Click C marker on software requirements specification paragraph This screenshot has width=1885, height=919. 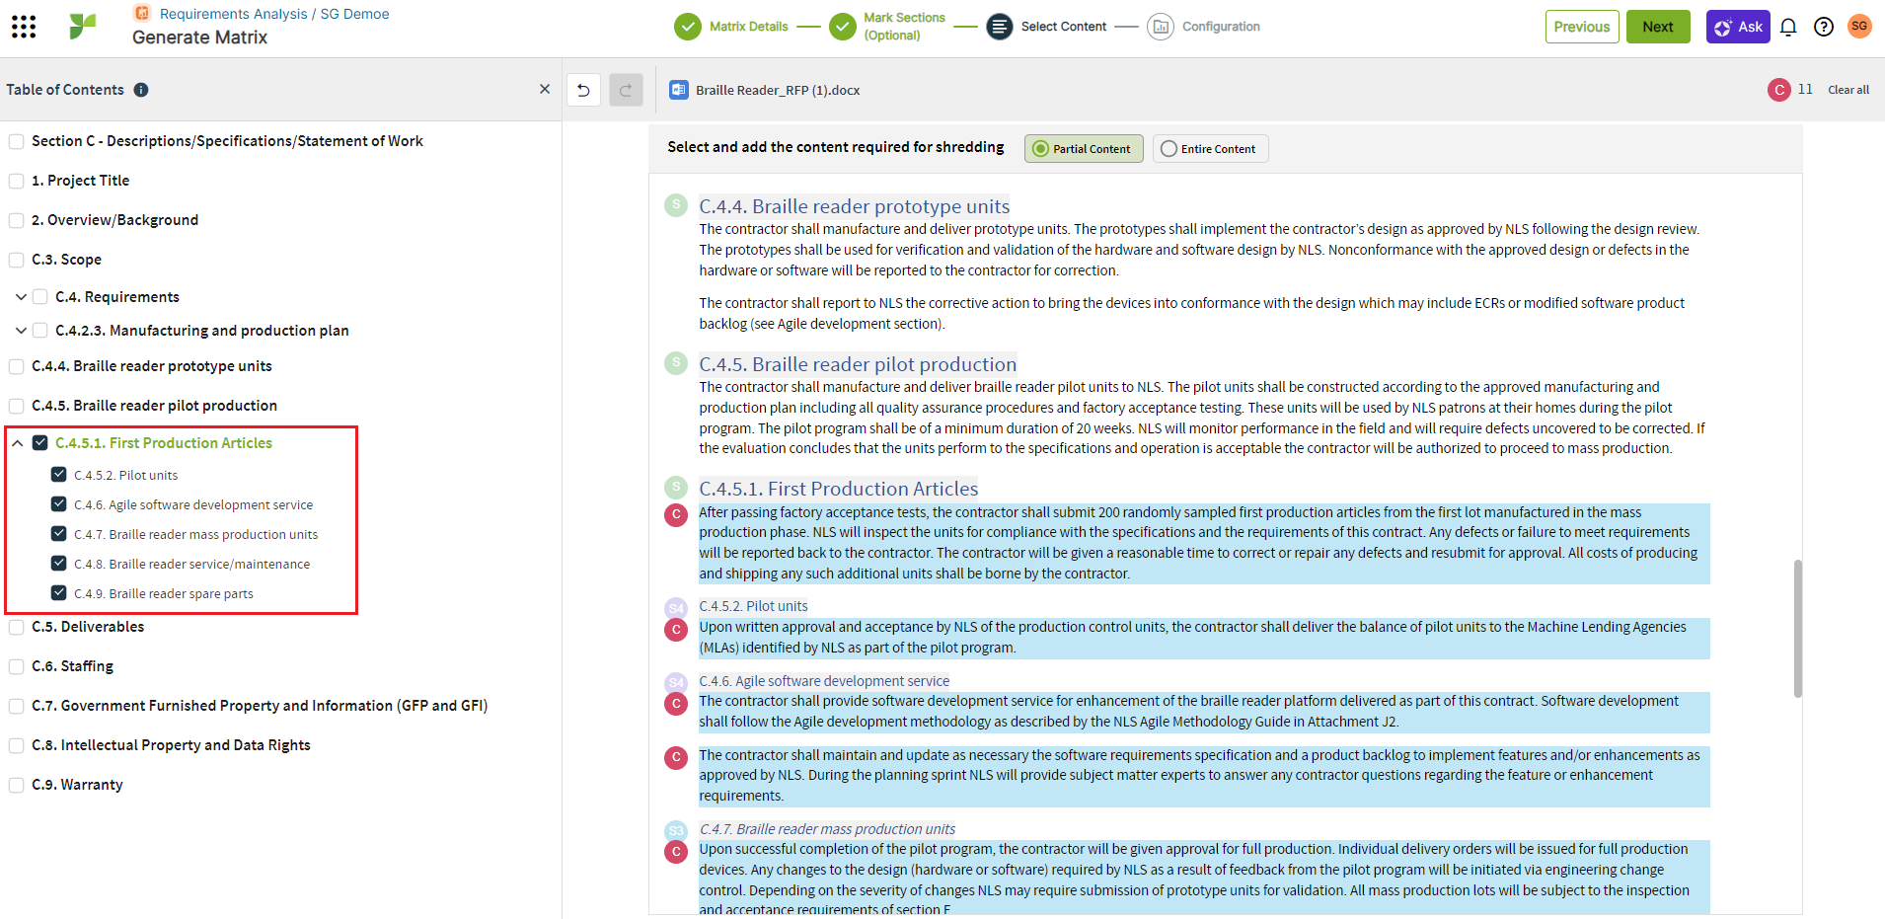(676, 757)
